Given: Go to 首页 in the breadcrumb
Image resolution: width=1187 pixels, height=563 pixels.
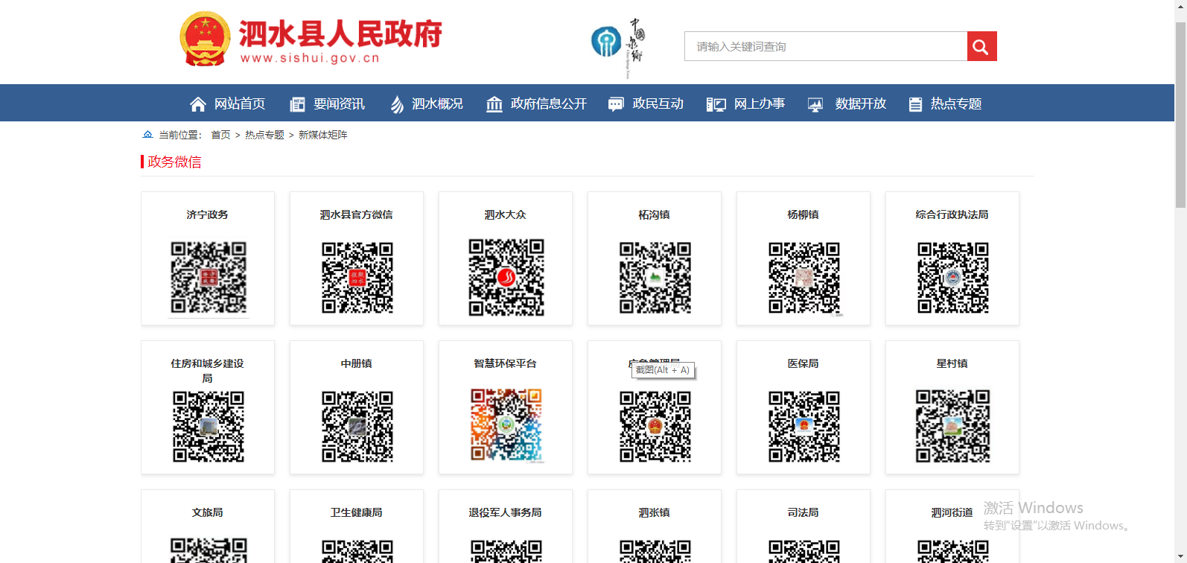Looking at the screenshot, I should pos(220,135).
